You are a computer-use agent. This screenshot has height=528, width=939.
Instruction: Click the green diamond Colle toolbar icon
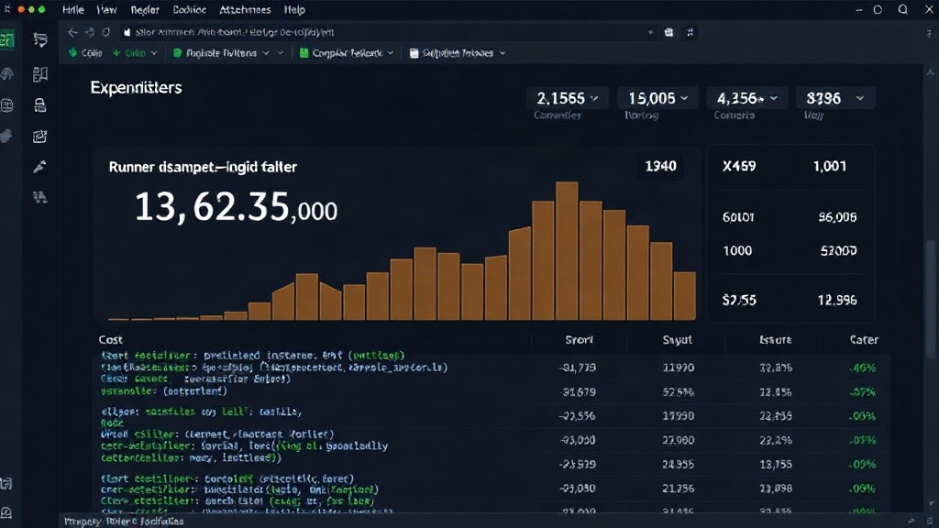click(73, 52)
